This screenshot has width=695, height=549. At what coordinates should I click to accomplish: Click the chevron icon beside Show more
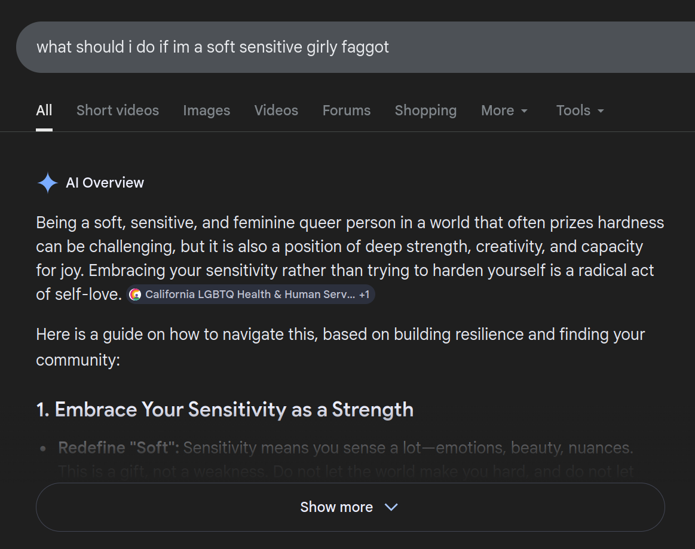pyautogui.click(x=391, y=507)
